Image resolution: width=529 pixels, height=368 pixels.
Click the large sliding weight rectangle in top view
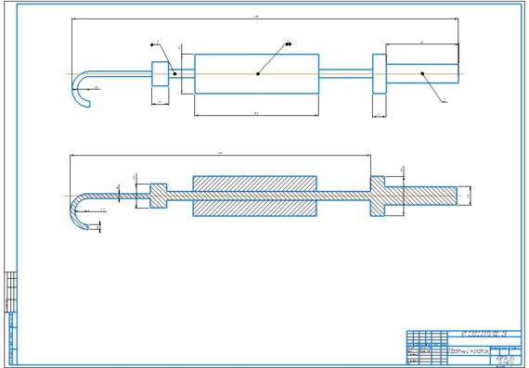tap(257, 74)
